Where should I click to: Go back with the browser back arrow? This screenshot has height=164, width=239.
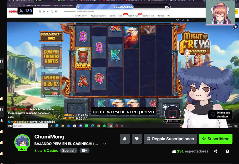tap(10, 5)
